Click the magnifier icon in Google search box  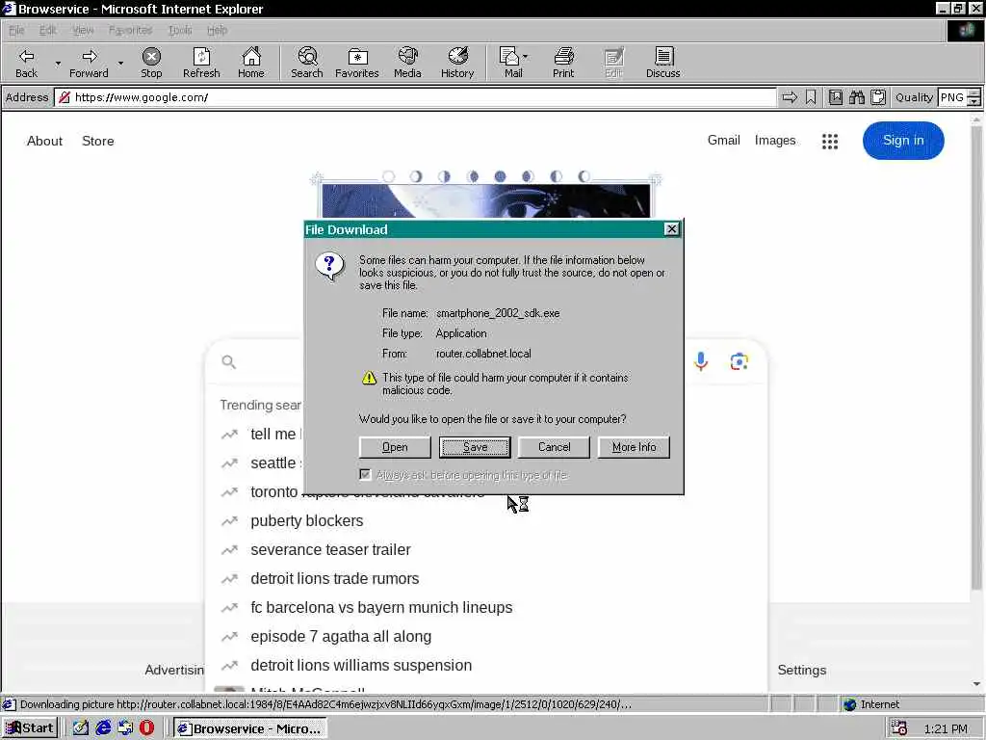(x=229, y=362)
